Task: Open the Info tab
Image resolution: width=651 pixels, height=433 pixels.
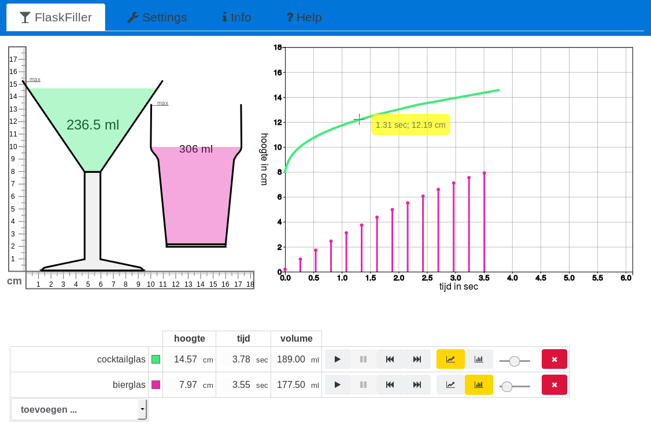Action: (x=236, y=17)
